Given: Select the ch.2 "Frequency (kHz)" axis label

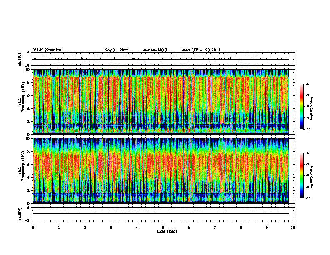Looking at the screenshot, I should pyautogui.click(x=23, y=166).
